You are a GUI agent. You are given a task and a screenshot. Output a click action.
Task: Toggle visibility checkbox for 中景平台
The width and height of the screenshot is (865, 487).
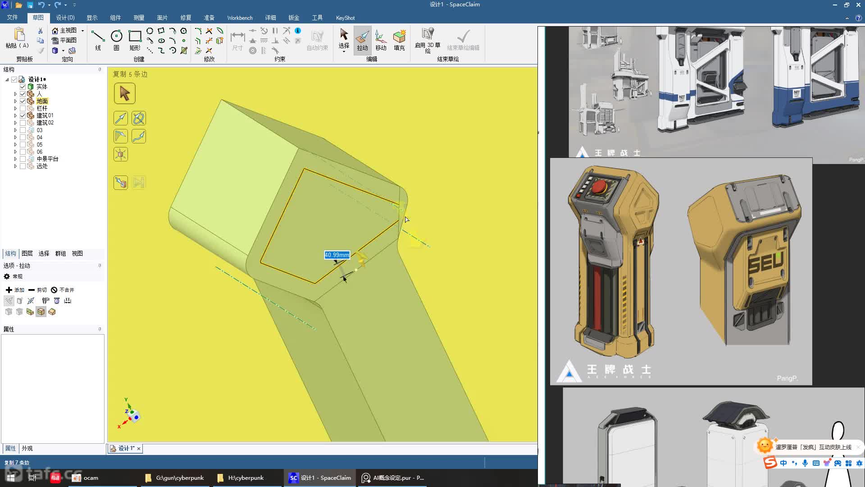(23, 159)
